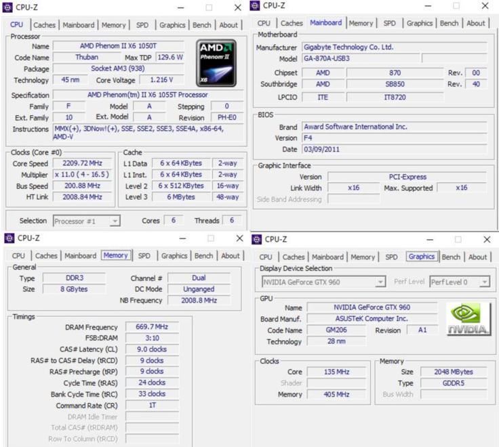
Task: Choose Caches tab in the Graphics window
Action: click(294, 257)
